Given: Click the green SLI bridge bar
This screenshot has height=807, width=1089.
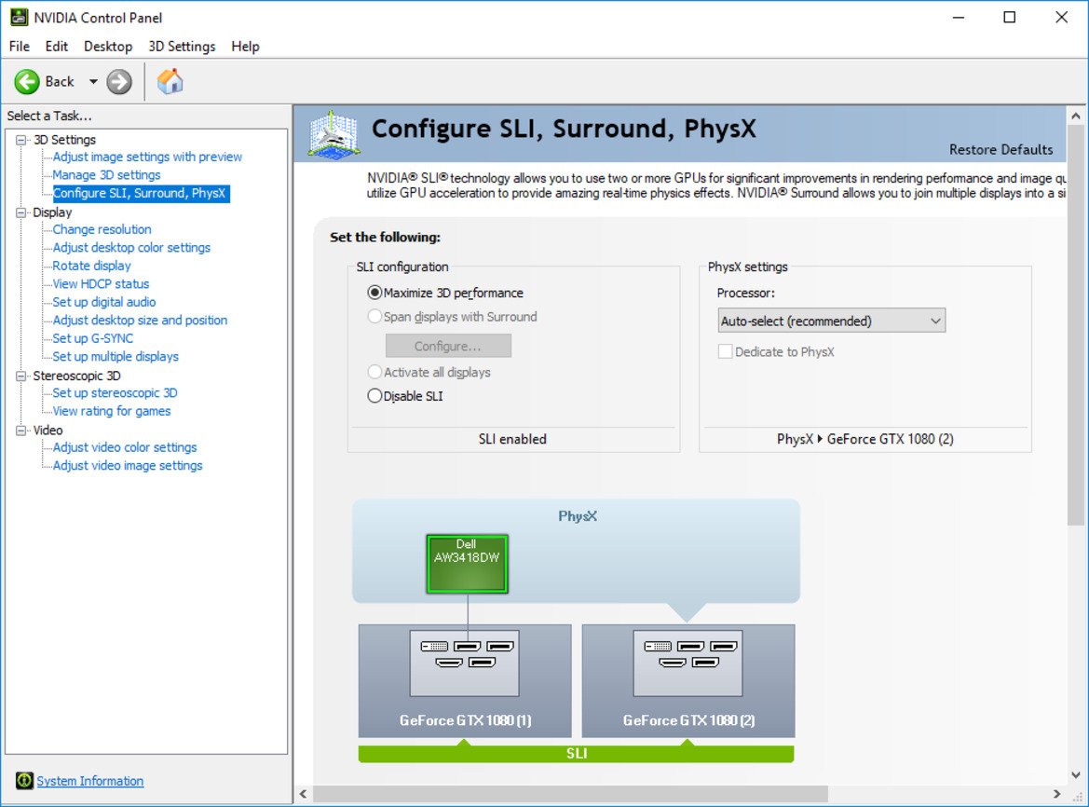Looking at the screenshot, I should (576, 754).
